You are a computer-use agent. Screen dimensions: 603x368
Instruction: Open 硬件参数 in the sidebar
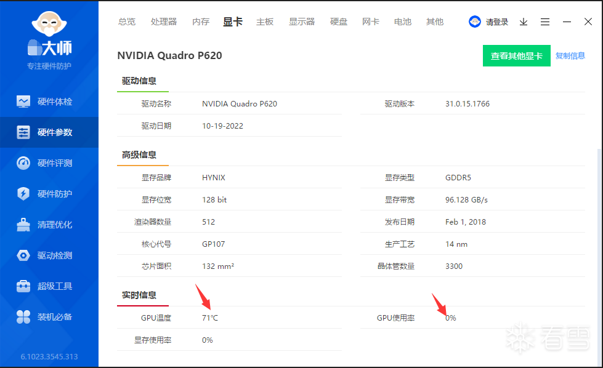(49, 132)
